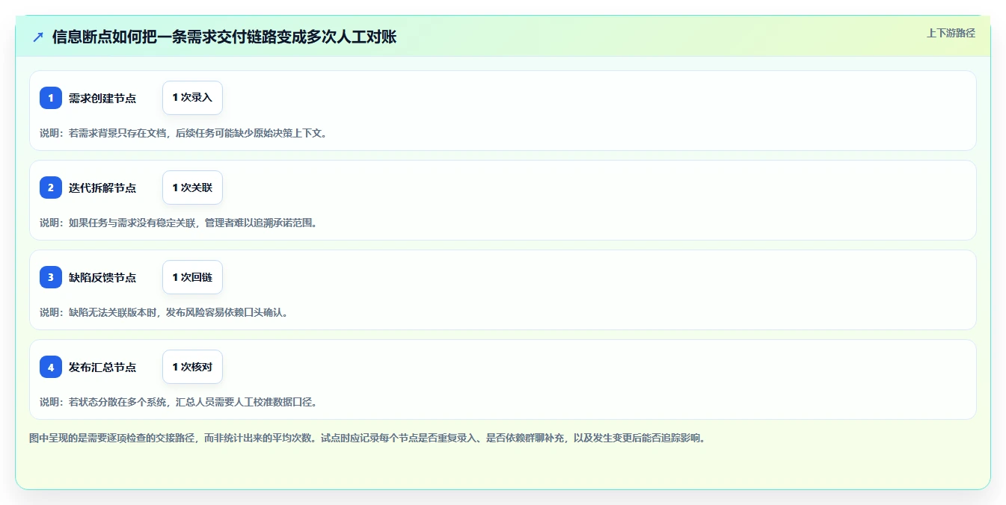The height and width of the screenshot is (505, 1006).
Task: Click the note starting '说明：若需求背景只存在文档'
Action: point(183,133)
